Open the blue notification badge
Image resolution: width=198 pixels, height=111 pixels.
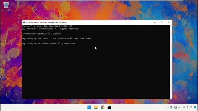(x=195, y=107)
